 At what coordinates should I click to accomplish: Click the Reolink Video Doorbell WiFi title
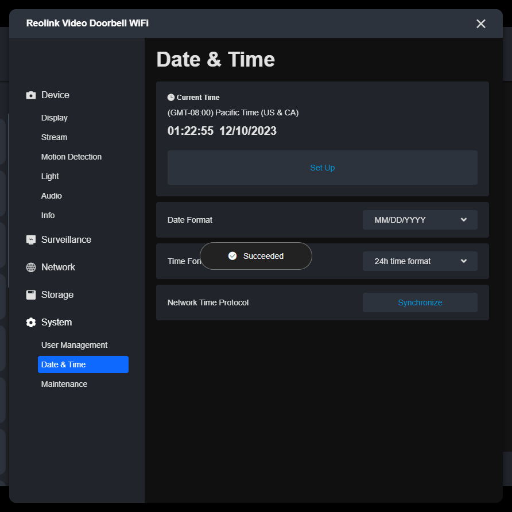click(87, 23)
